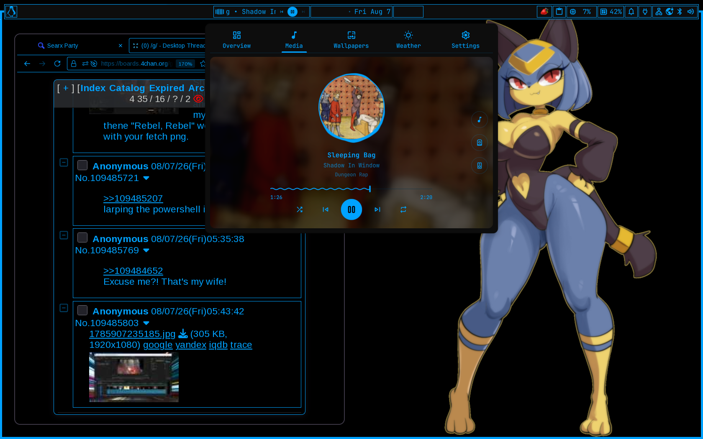Viewport: 703px width, 439px height.
Task: Click the boards.4chan.org URL field
Action: [x=136, y=64]
